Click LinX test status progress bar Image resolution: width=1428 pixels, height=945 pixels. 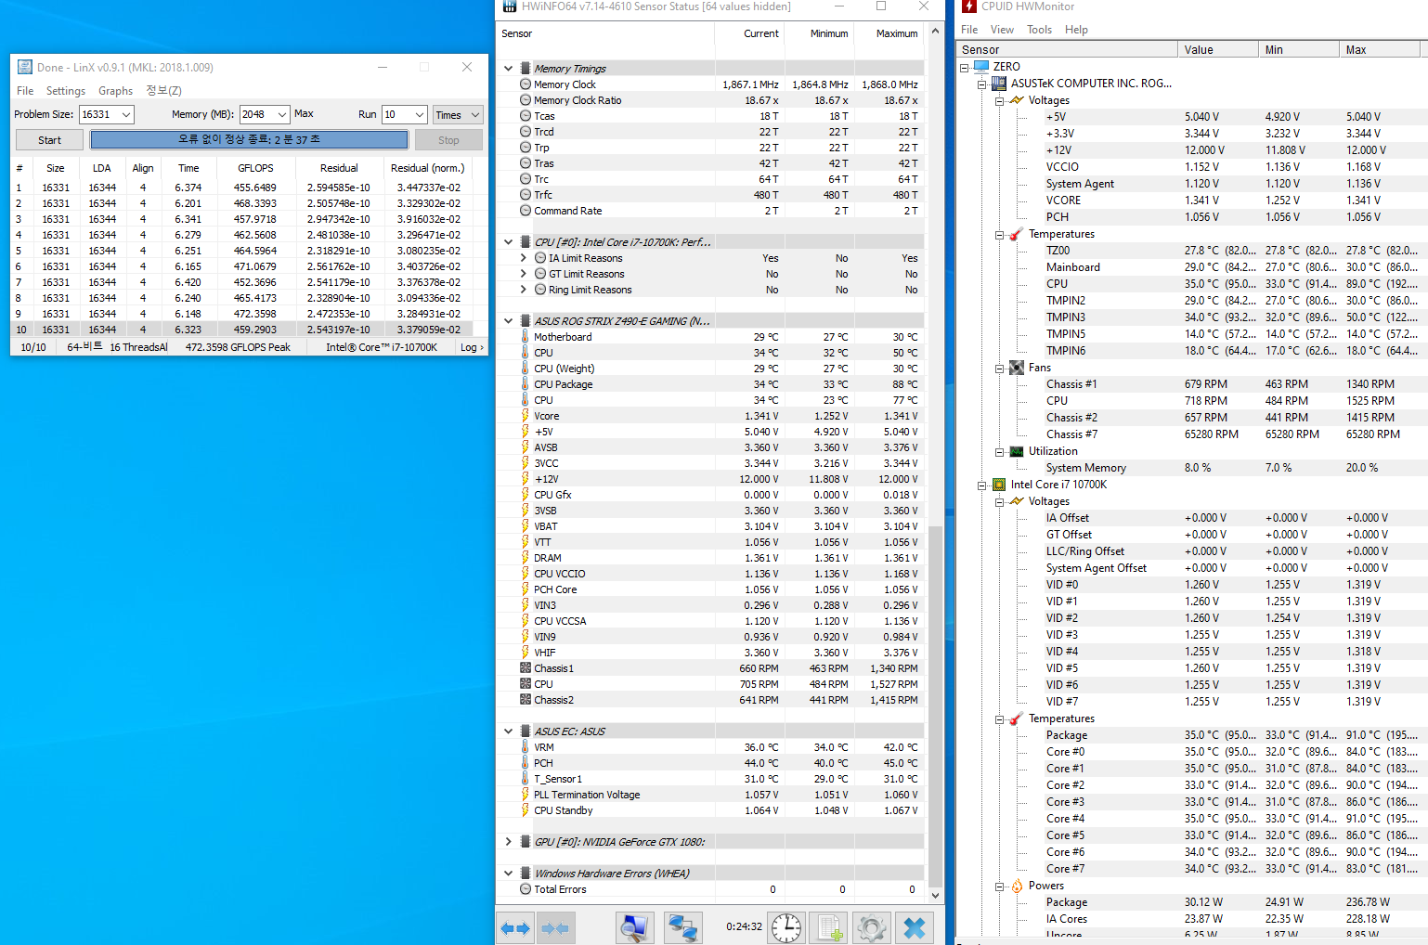point(249,139)
